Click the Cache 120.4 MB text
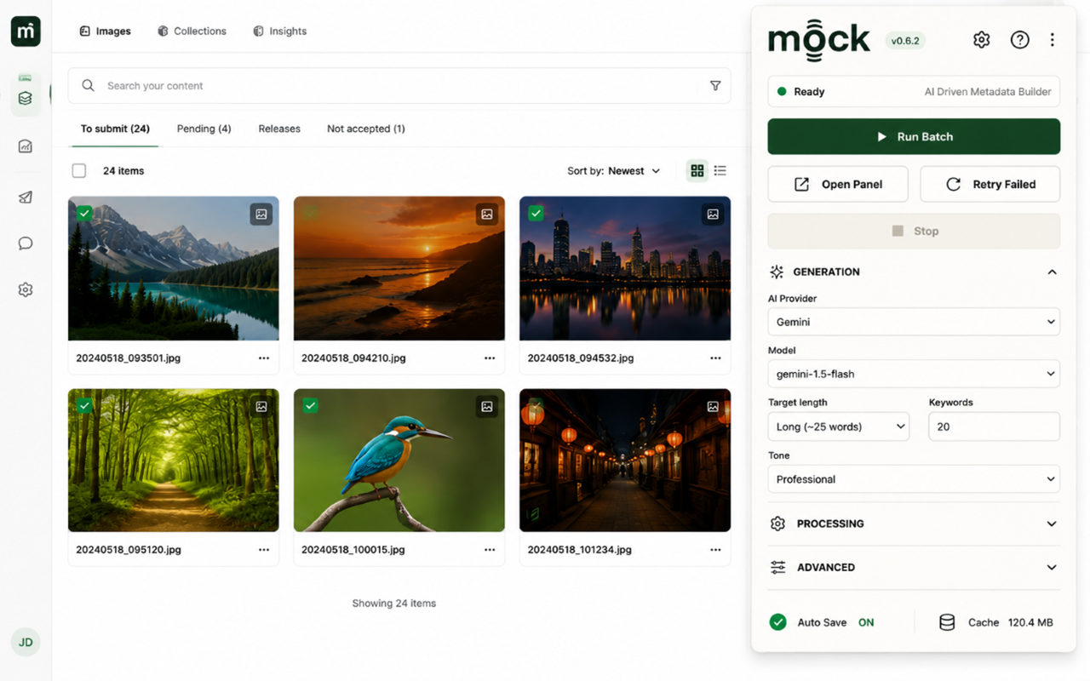 (x=1010, y=622)
